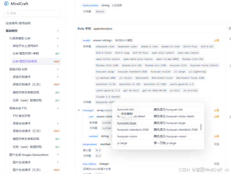
Task: Copy hunyuan-large in popup list
Action: [x=127, y=123]
